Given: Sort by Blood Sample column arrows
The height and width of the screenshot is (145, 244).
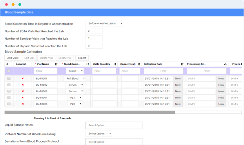Looking at the screenshot, I should 87,64.
